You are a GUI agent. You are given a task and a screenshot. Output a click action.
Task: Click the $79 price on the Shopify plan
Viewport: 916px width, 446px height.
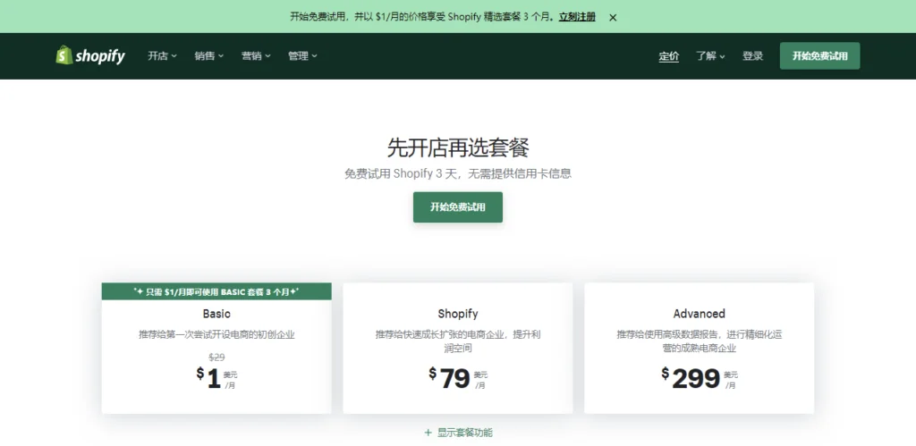[x=458, y=379]
